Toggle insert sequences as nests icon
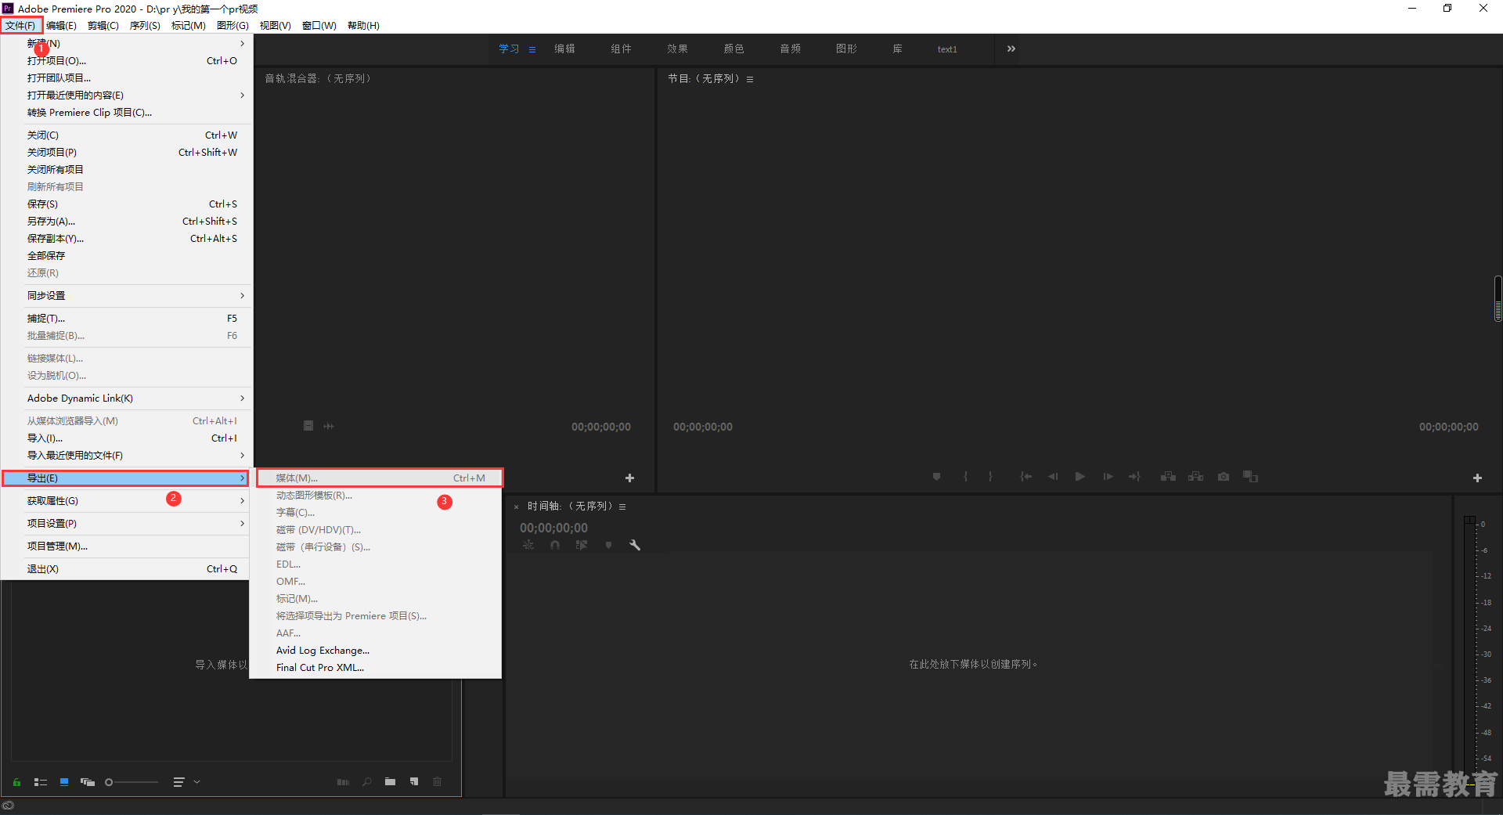The image size is (1503, 815). (528, 545)
